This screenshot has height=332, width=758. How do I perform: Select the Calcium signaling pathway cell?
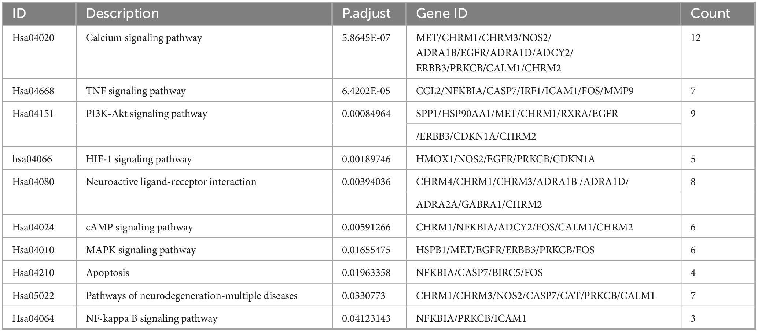[144, 38]
